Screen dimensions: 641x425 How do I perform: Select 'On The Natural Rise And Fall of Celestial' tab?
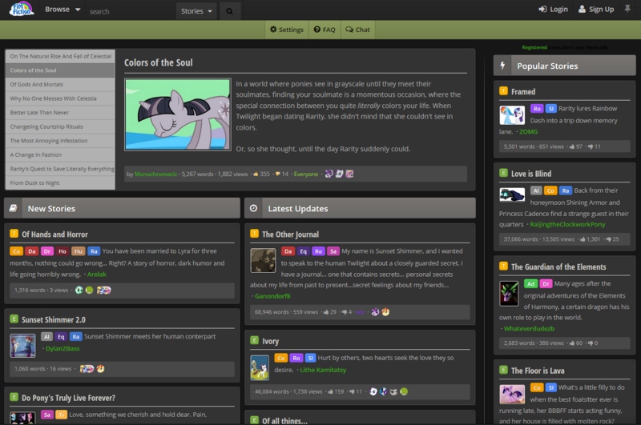click(60, 56)
